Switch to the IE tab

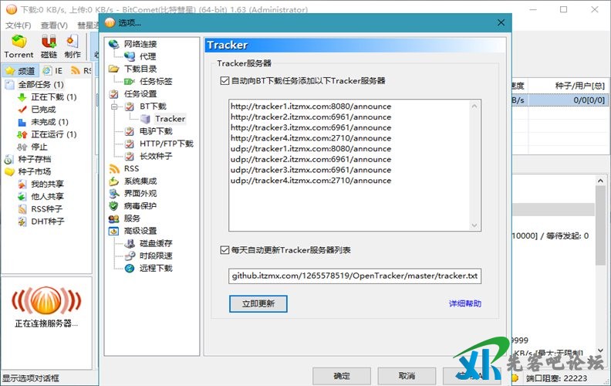(53, 70)
